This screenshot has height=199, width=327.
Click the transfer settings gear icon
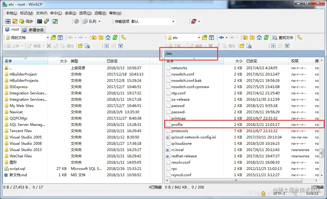tap(77, 21)
